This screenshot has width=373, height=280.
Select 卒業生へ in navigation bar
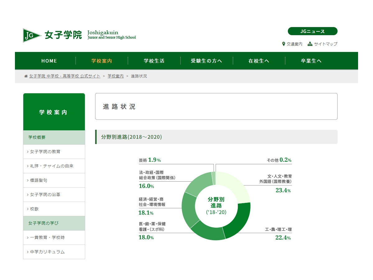(311, 61)
